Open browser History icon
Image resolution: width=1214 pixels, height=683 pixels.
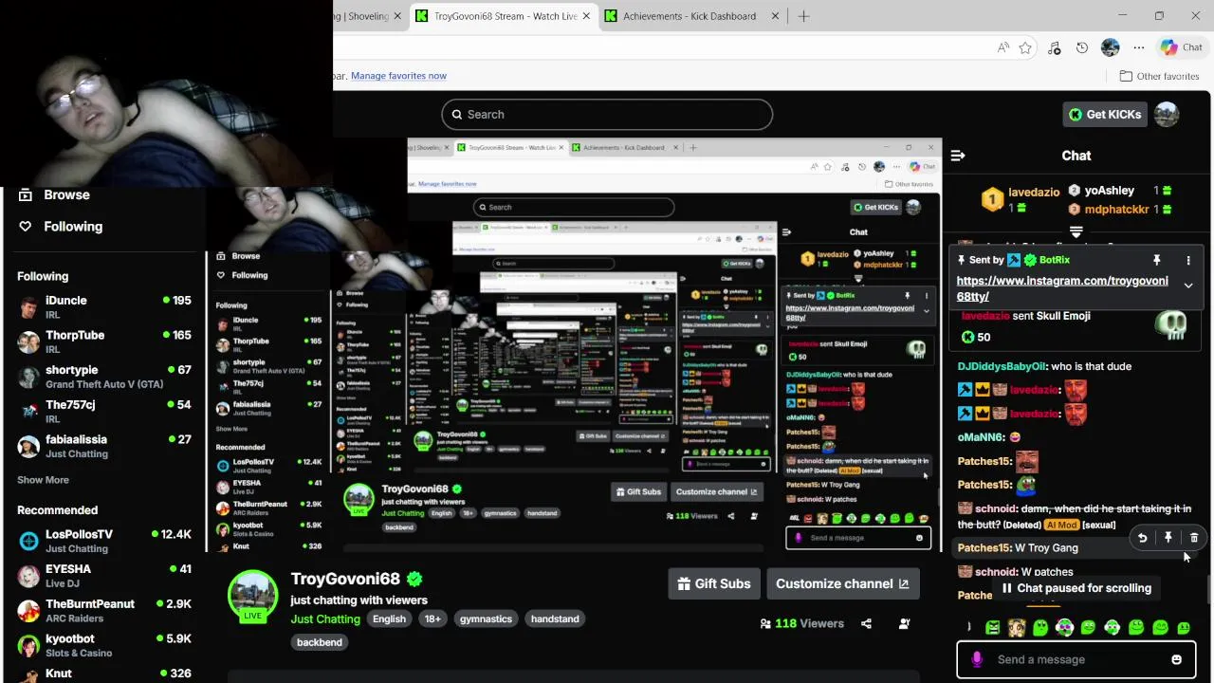click(1082, 47)
